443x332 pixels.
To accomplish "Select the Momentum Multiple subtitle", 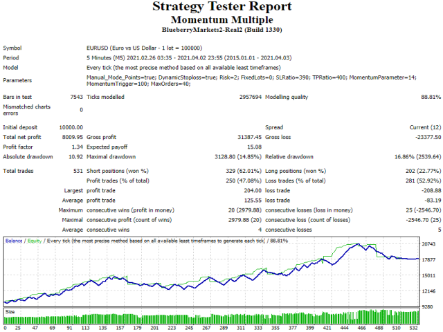I will 221,20.
